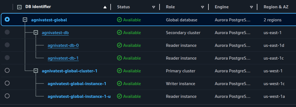This screenshot has height=107, width=296.
Task: Open the agnivatest-global-cluster-1 link
Action: click(x=69, y=71)
